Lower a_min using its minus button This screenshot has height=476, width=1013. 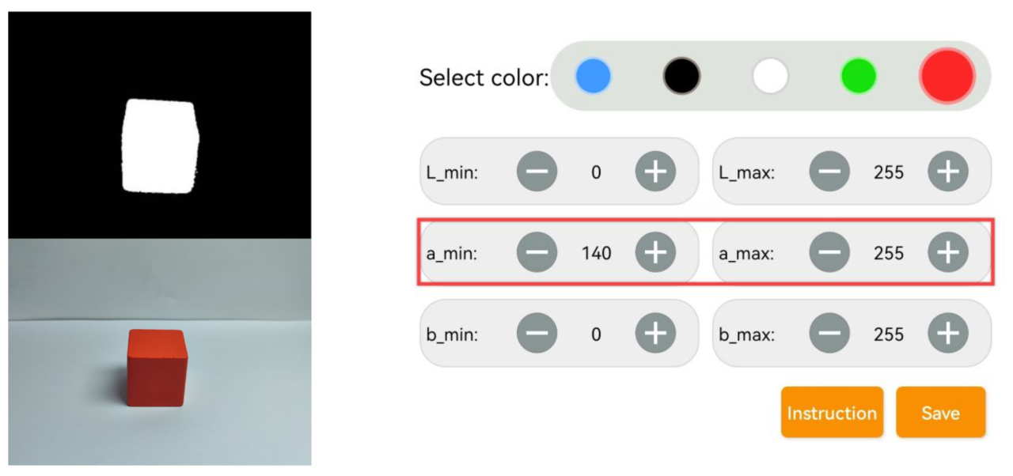click(537, 253)
